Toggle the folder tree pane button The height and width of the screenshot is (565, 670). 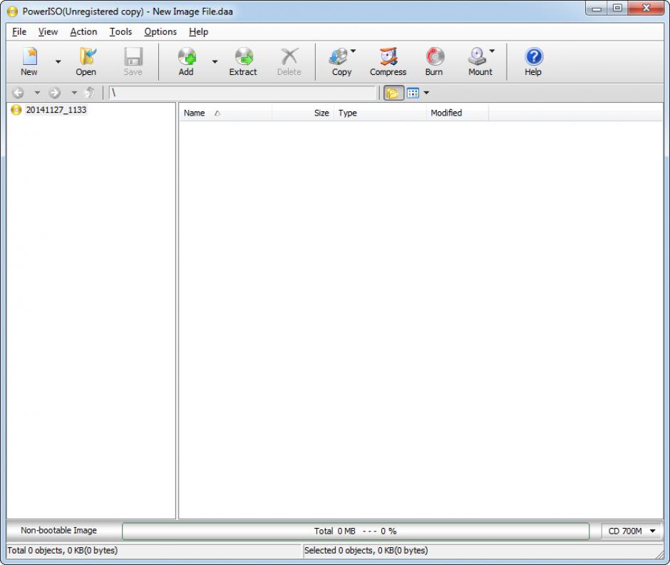pyautogui.click(x=393, y=93)
